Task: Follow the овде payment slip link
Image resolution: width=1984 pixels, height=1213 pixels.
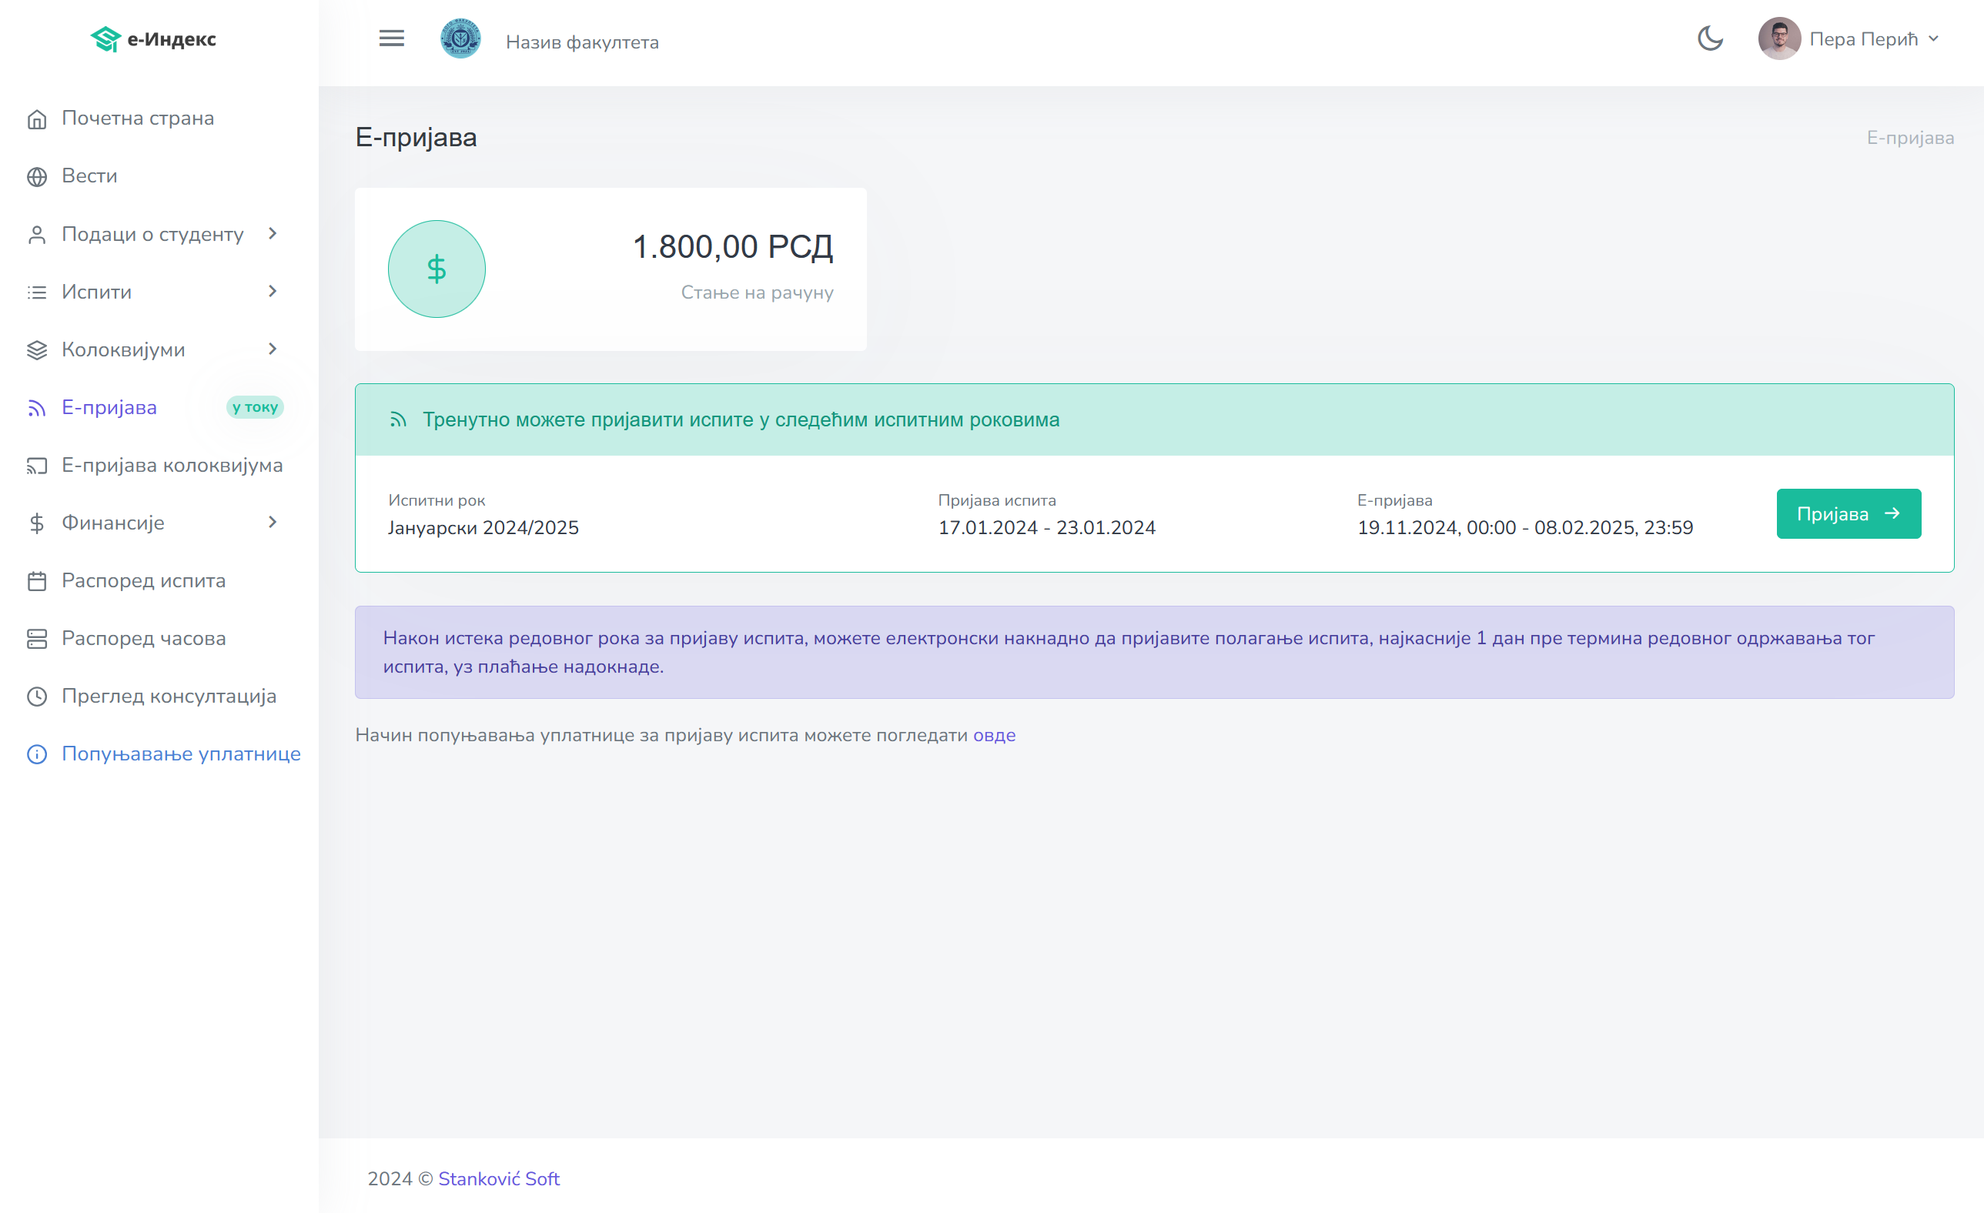Action: click(x=994, y=735)
